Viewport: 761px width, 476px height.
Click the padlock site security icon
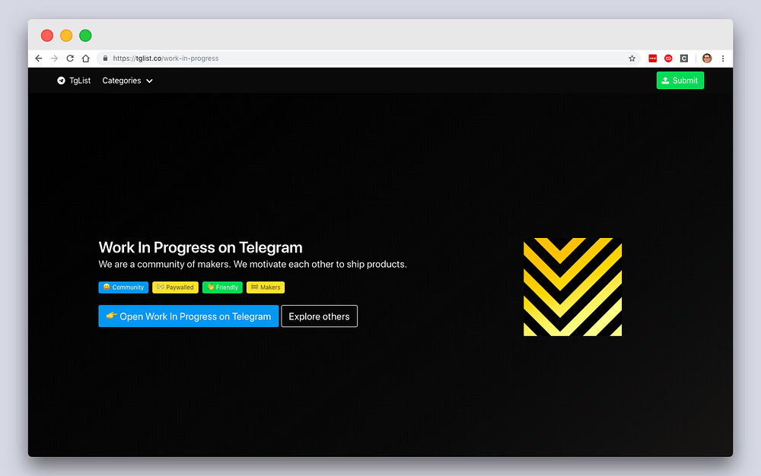coord(105,58)
